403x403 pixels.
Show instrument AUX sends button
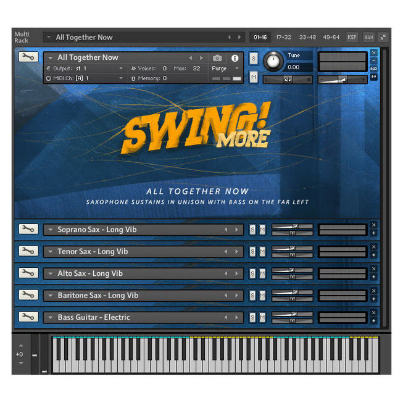(x=374, y=69)
